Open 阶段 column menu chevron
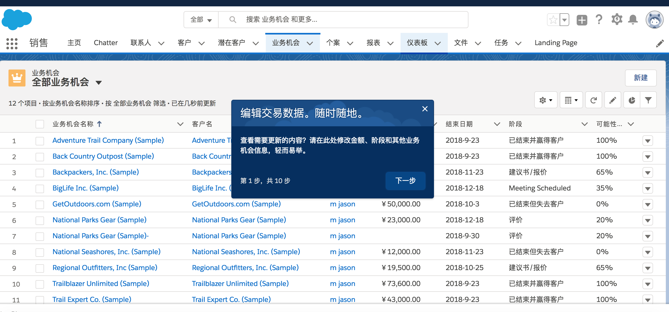The height and width of the screenshot is (312, 669). pyautogui.click(x=584, y=124)
